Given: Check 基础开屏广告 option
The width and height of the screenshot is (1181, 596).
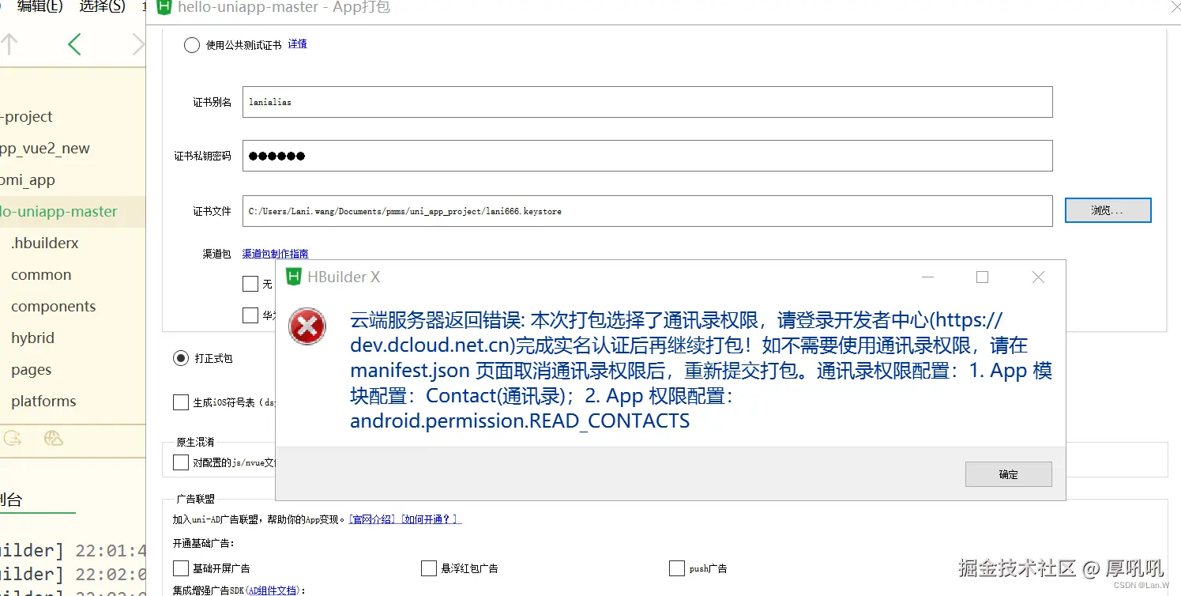Looking at the screenshot, I should (x=181, y=568).
